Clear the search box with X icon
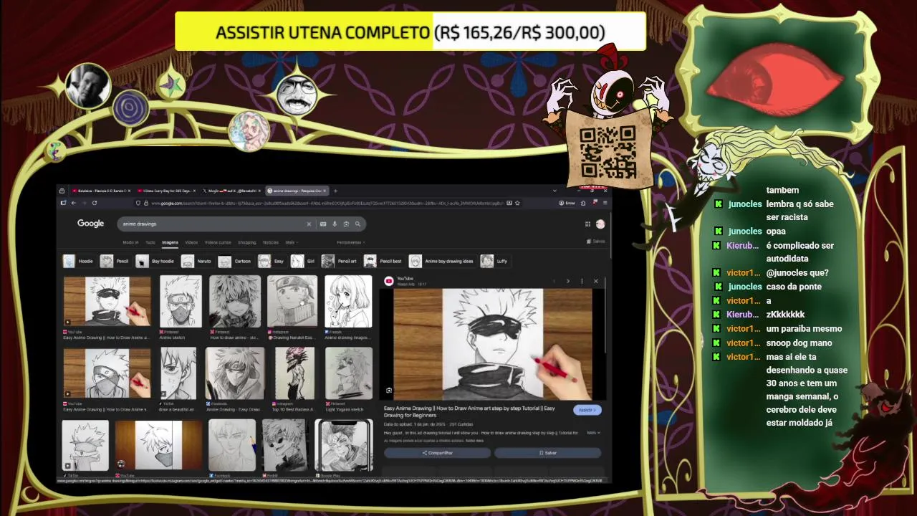 pyautogui.click(x=309, y=224)
